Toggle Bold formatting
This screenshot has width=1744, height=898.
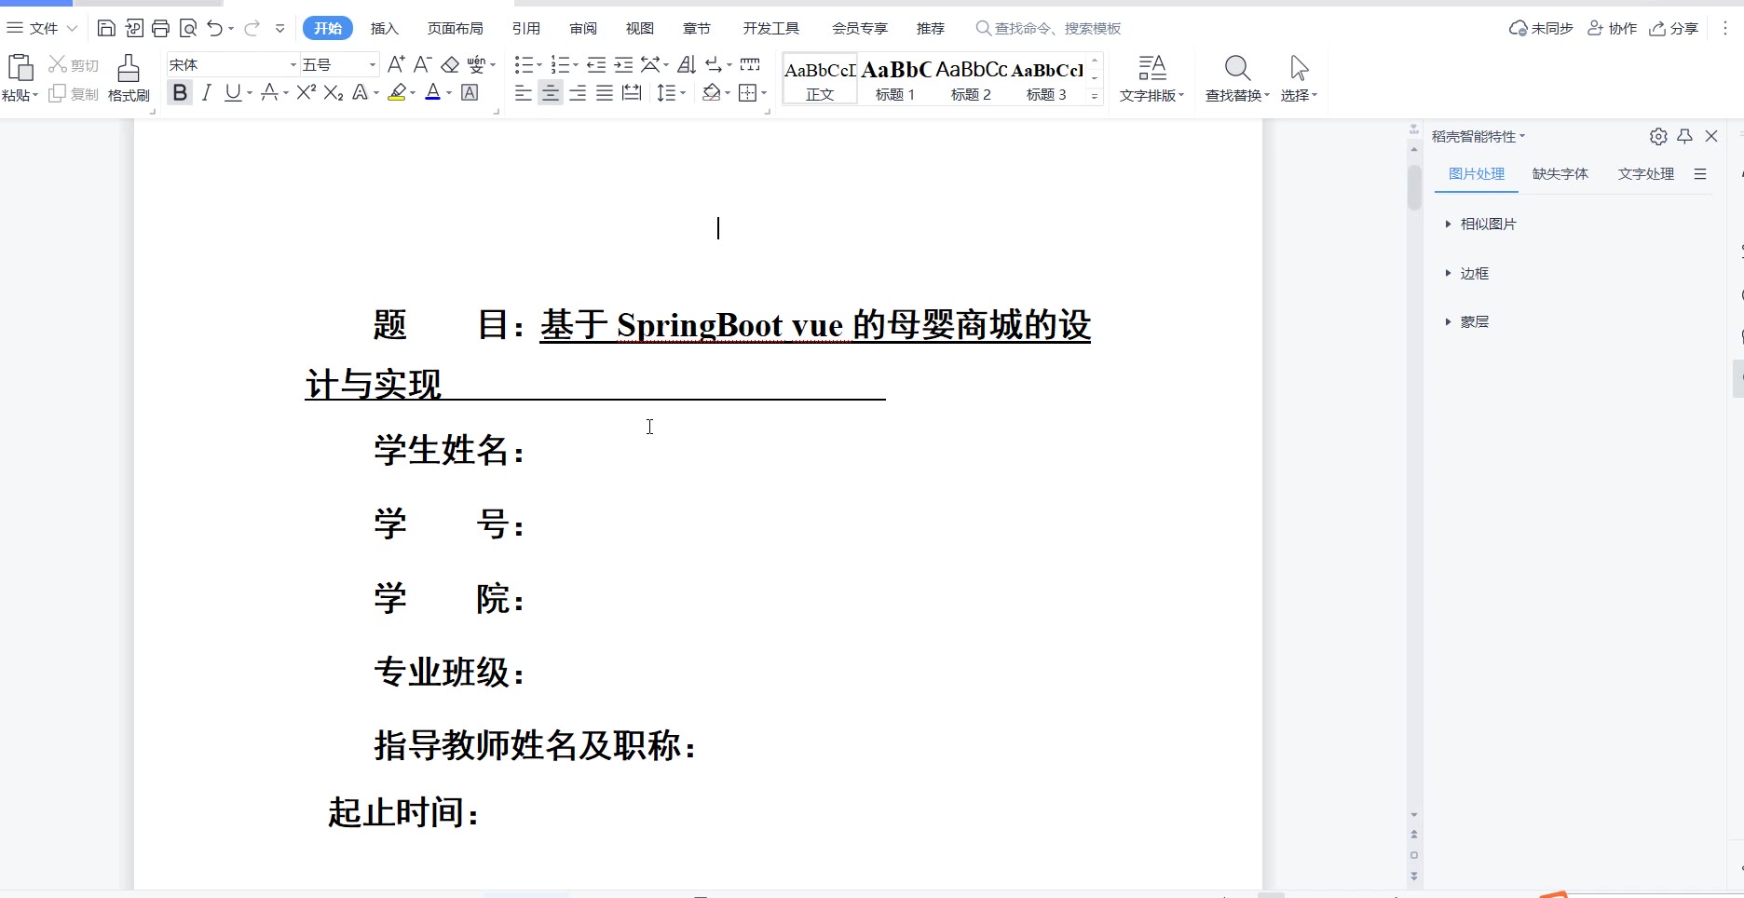tap(180, 92)
